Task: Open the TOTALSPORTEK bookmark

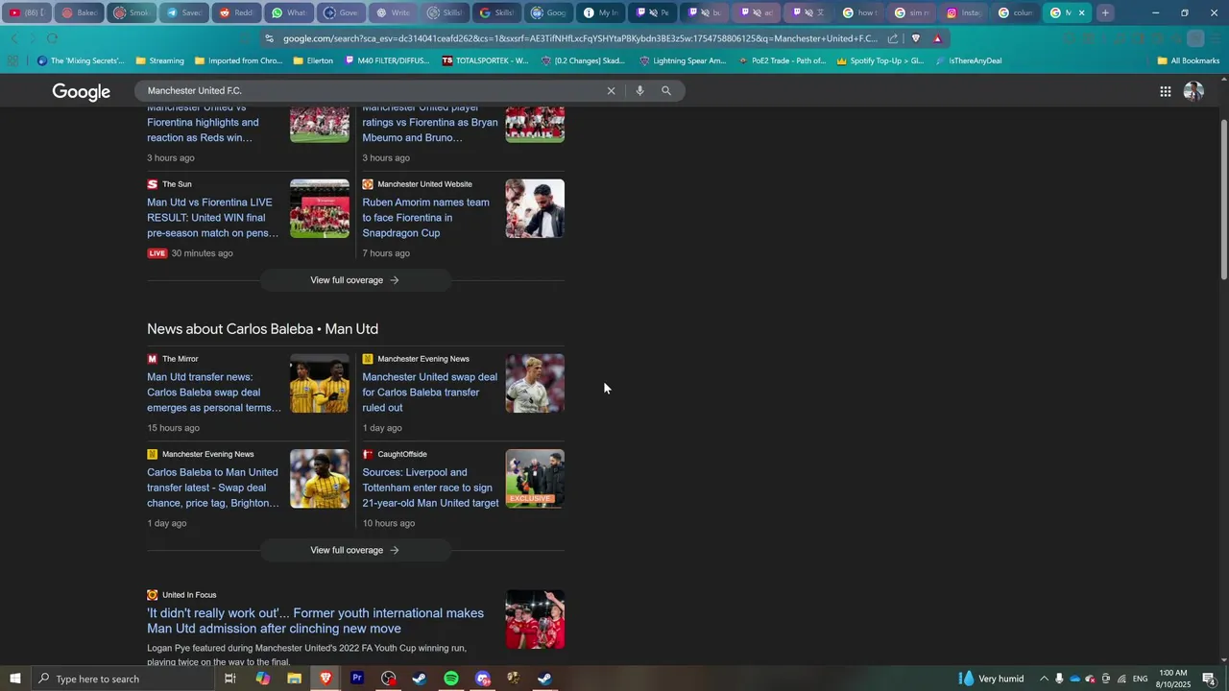Action: [485, 60]
